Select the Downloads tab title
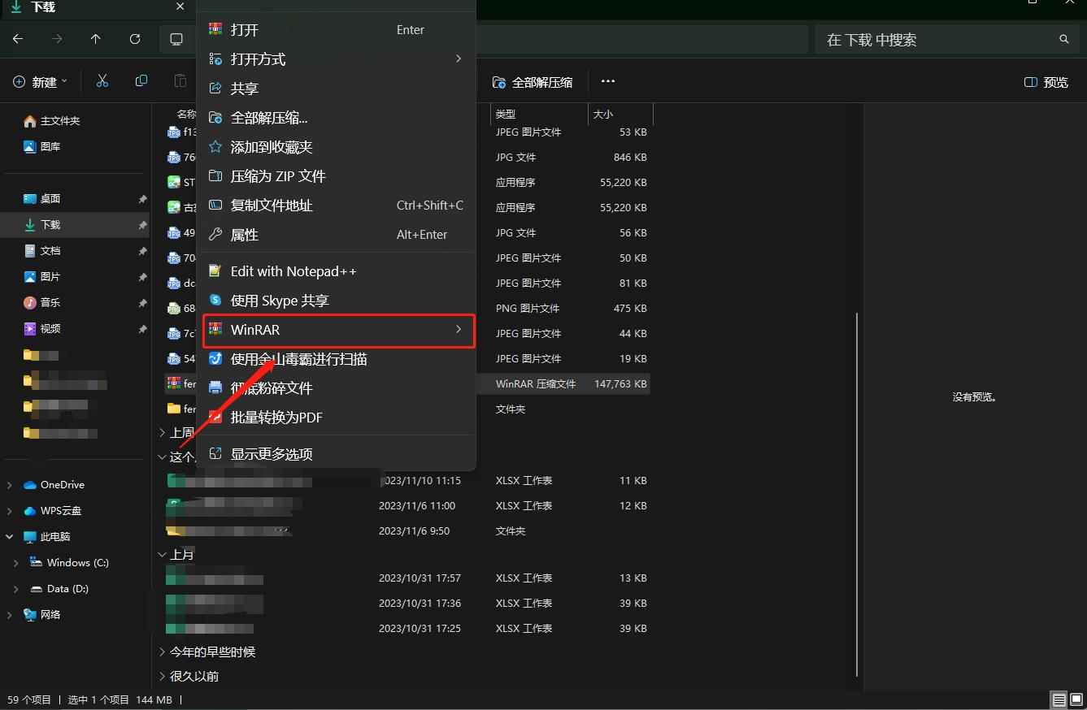This screenshot has width=1087, height=710. tap(43, 7)
